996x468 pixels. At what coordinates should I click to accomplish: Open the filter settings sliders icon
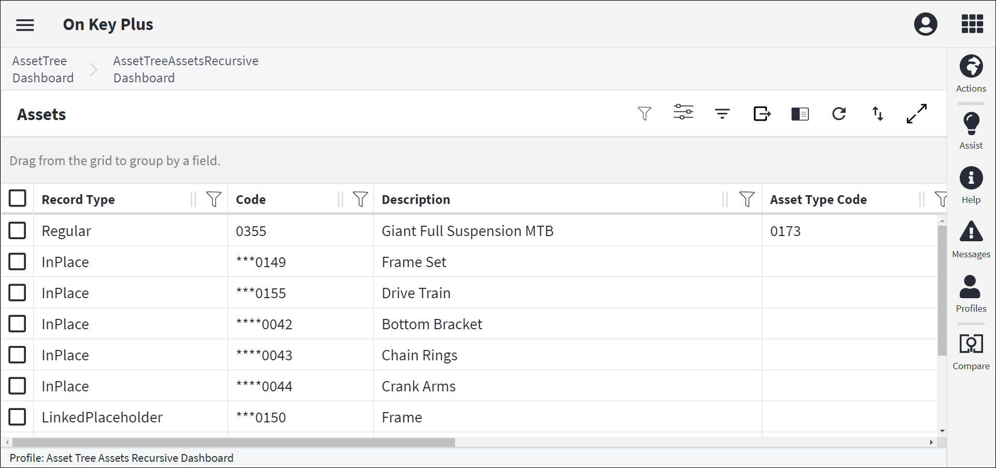pos(683,112)
